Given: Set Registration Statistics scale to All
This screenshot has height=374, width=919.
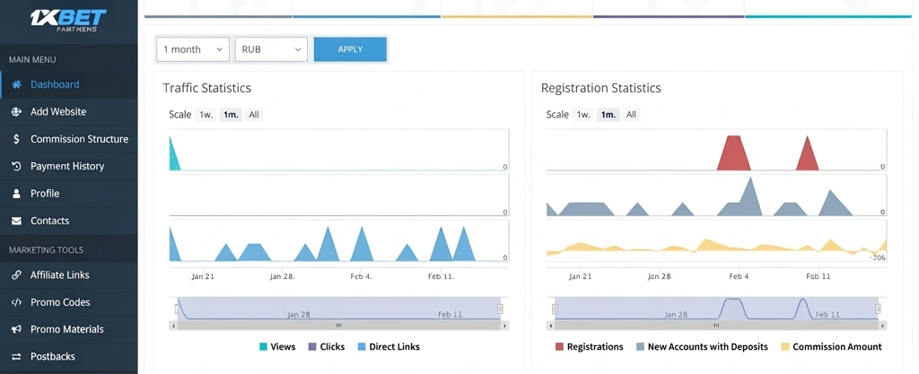Looking at the screenshot, I should pos(631,115).
